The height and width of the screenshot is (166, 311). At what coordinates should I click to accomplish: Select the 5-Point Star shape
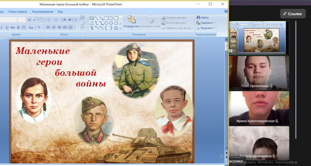pos(116,28)
